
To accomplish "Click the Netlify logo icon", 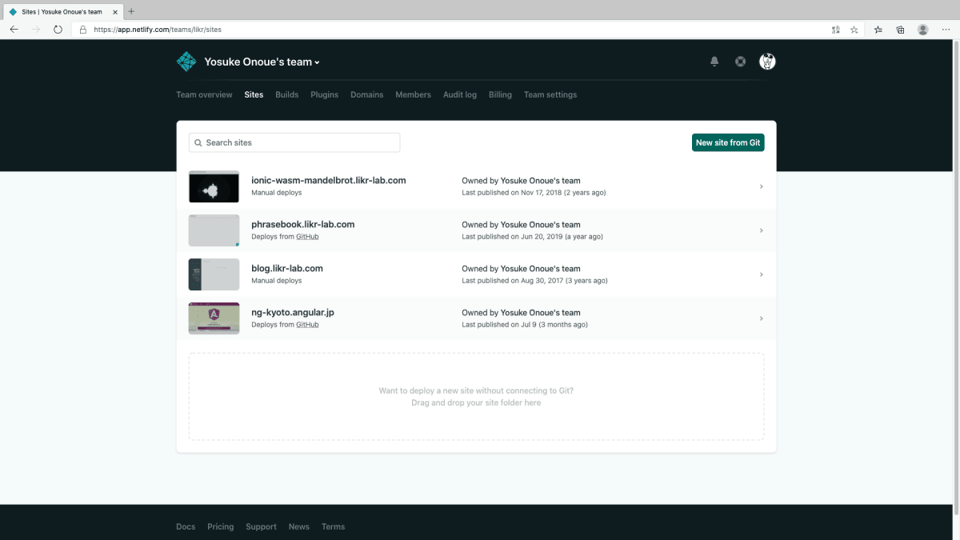I will tap(186, 62).
